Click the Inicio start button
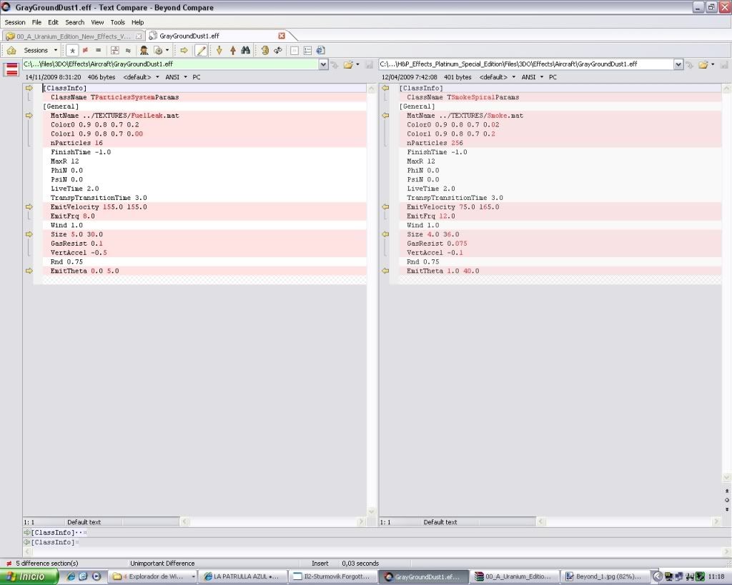Screen dimensions: 732x585 tap(29, 576)
